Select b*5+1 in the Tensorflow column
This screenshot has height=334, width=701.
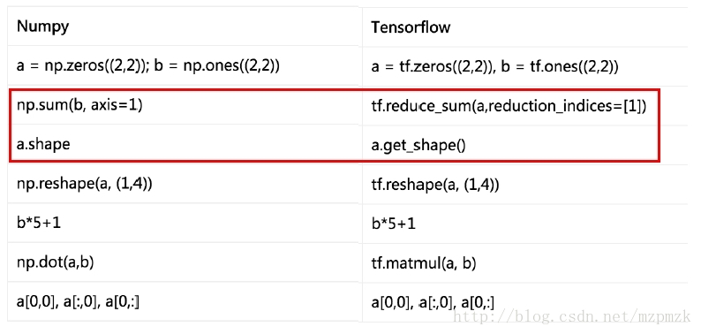coord(394,224)
